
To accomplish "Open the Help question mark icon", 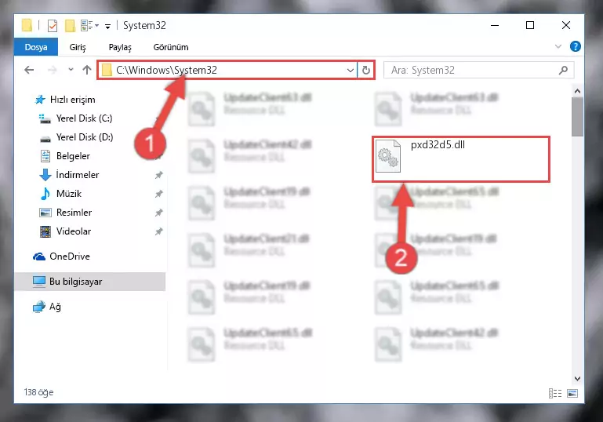I will click(x=576, y=46).
